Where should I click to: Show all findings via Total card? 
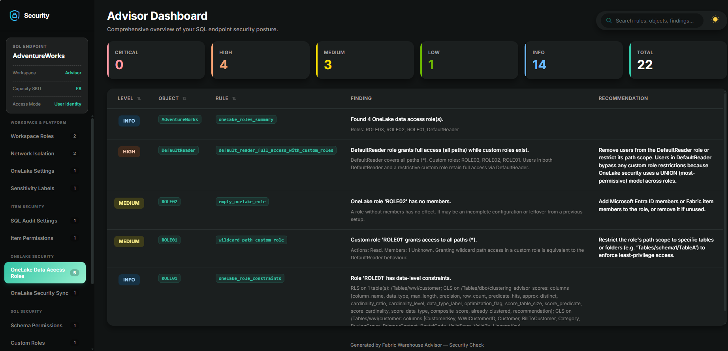click(x=678, y=60)
